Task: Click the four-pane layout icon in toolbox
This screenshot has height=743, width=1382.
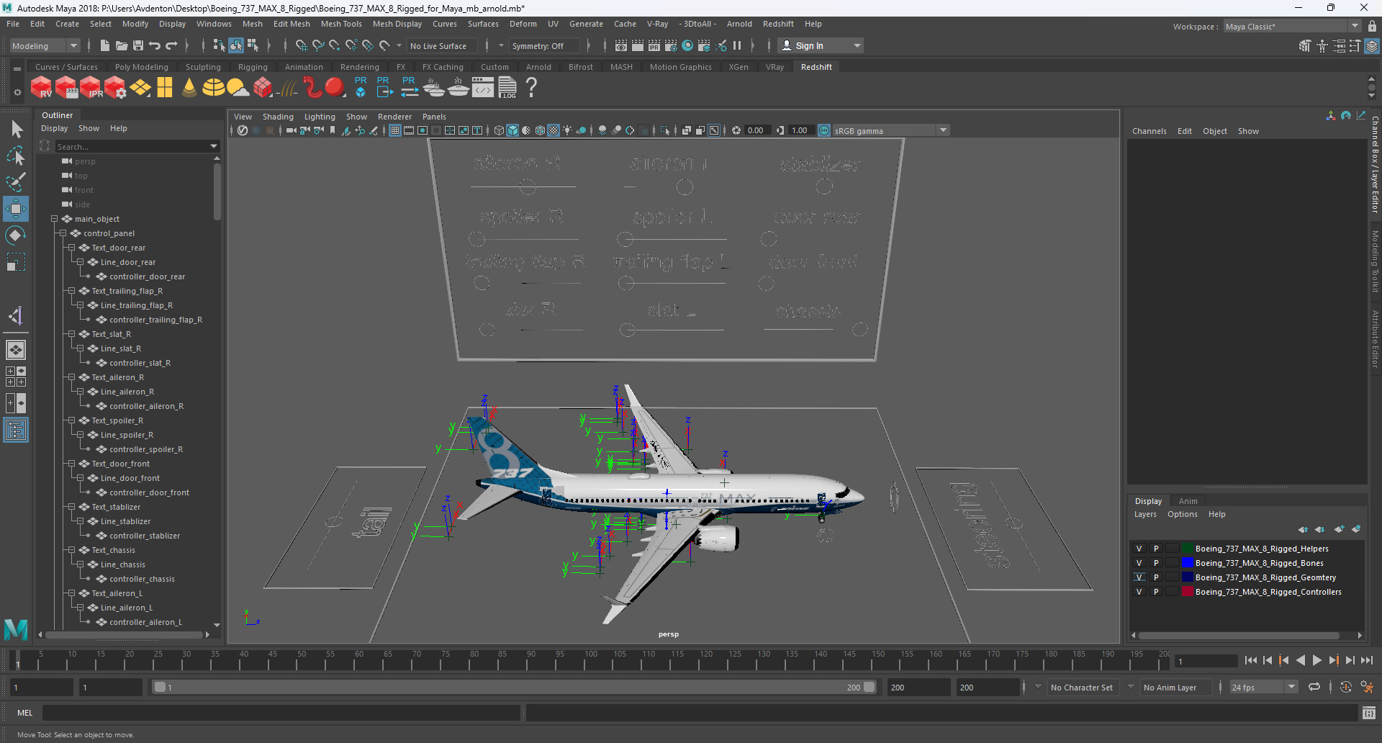Action: point(16,377)
